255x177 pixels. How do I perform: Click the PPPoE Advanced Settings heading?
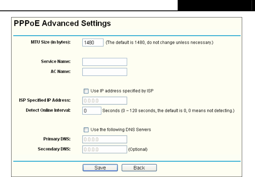pyautogui.click(x=62, y=23)
